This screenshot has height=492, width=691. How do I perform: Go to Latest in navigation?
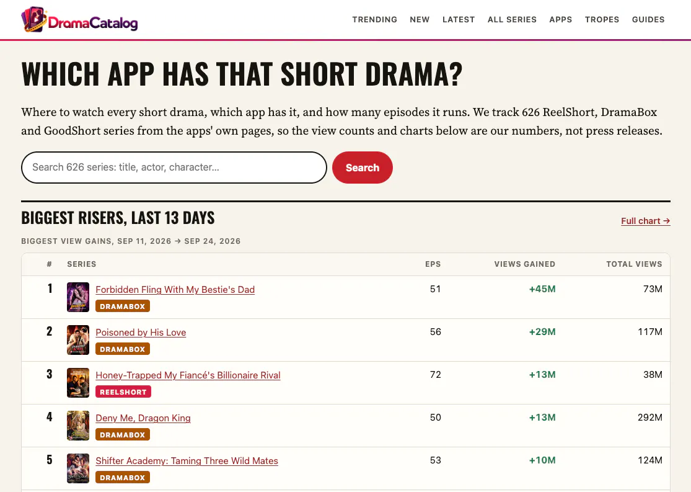pyautogui.click(x=459, y=19)
